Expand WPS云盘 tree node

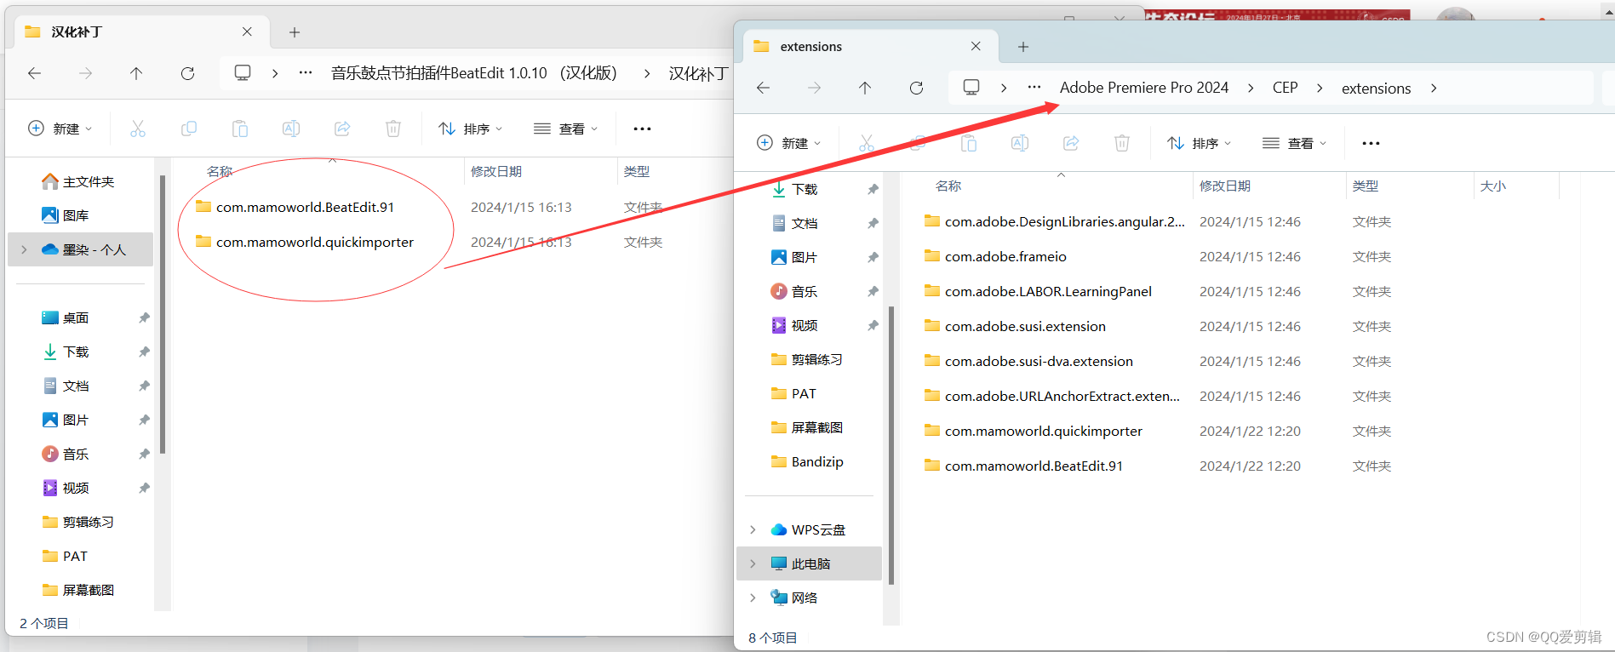753,529
